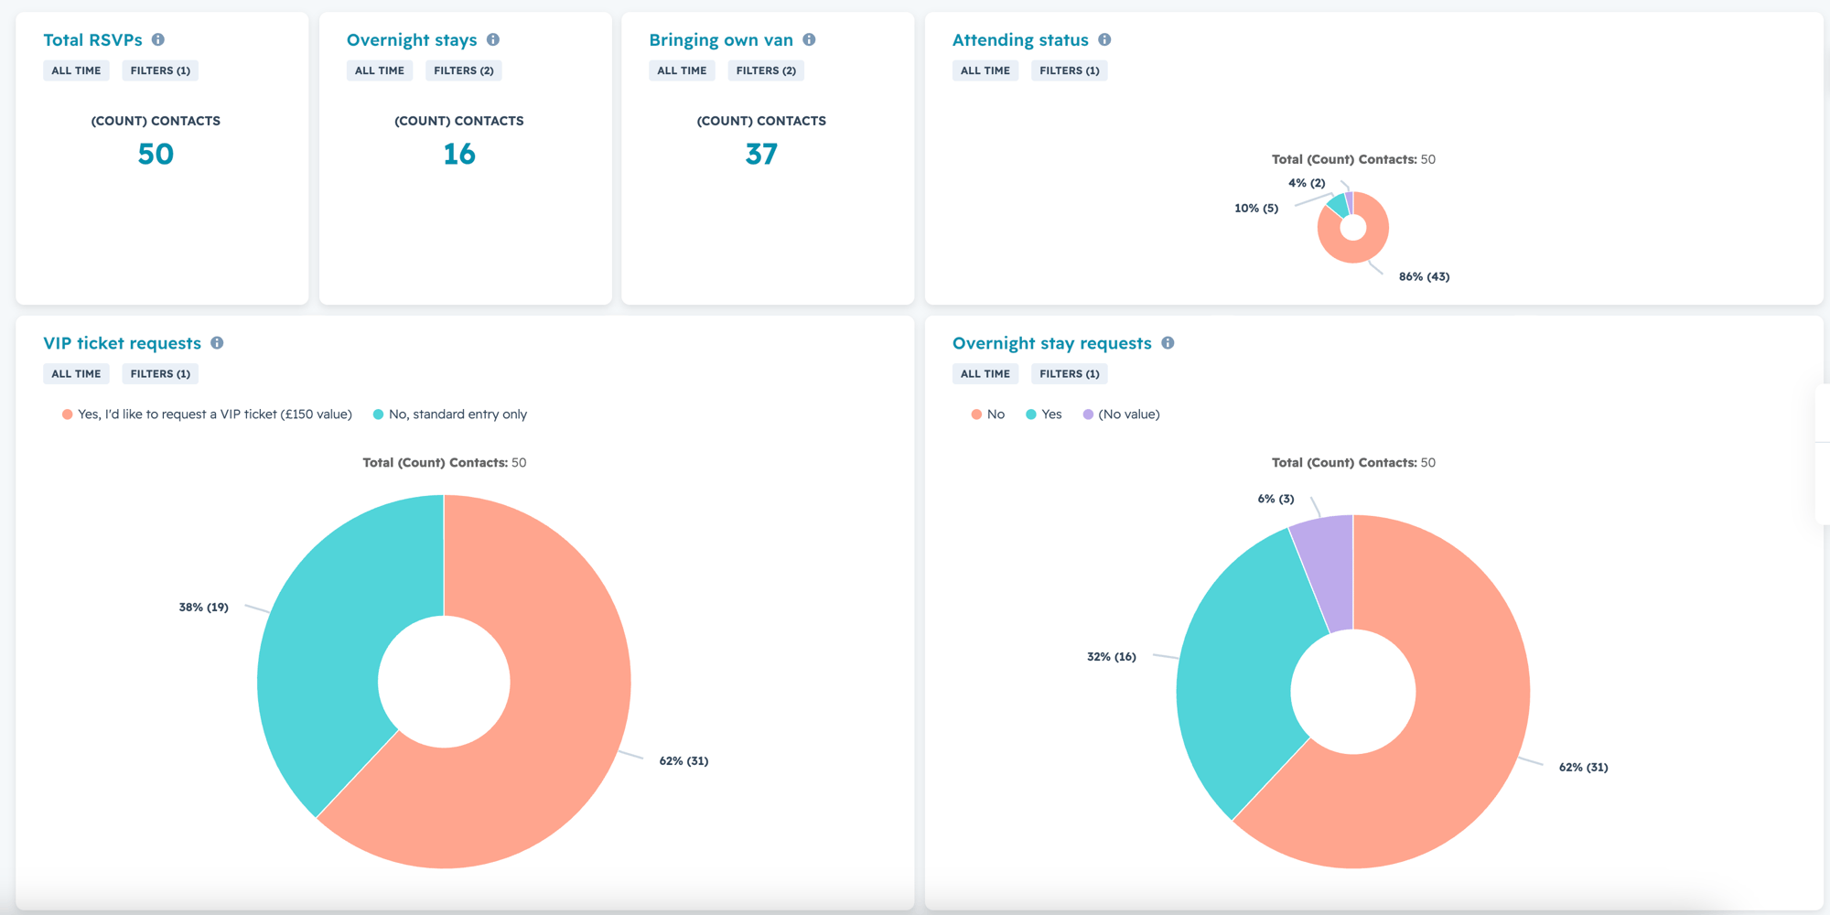The height and width of the screenshot is (915, 1830).
Task: Toggle 'No, standard entry only' legend item
Action: click(450, 414)
